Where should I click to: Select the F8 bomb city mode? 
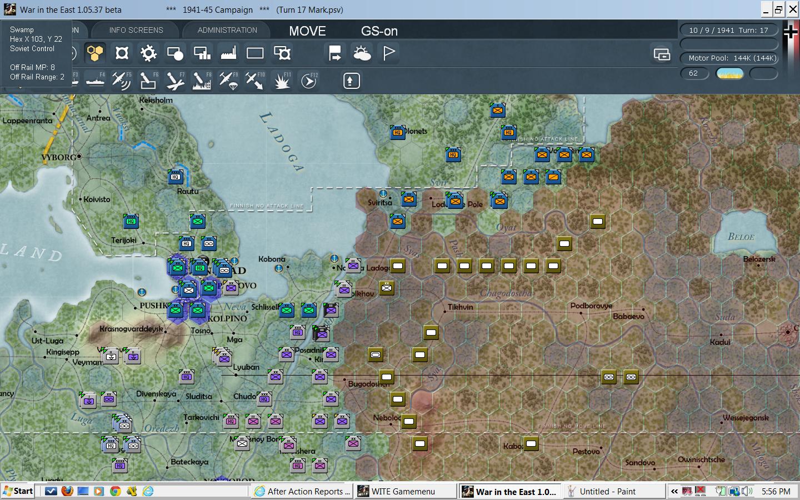202,81
